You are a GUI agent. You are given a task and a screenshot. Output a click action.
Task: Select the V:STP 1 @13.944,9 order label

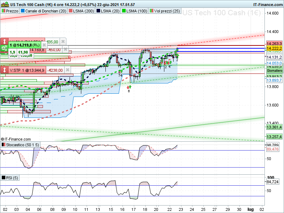point(27,70)
